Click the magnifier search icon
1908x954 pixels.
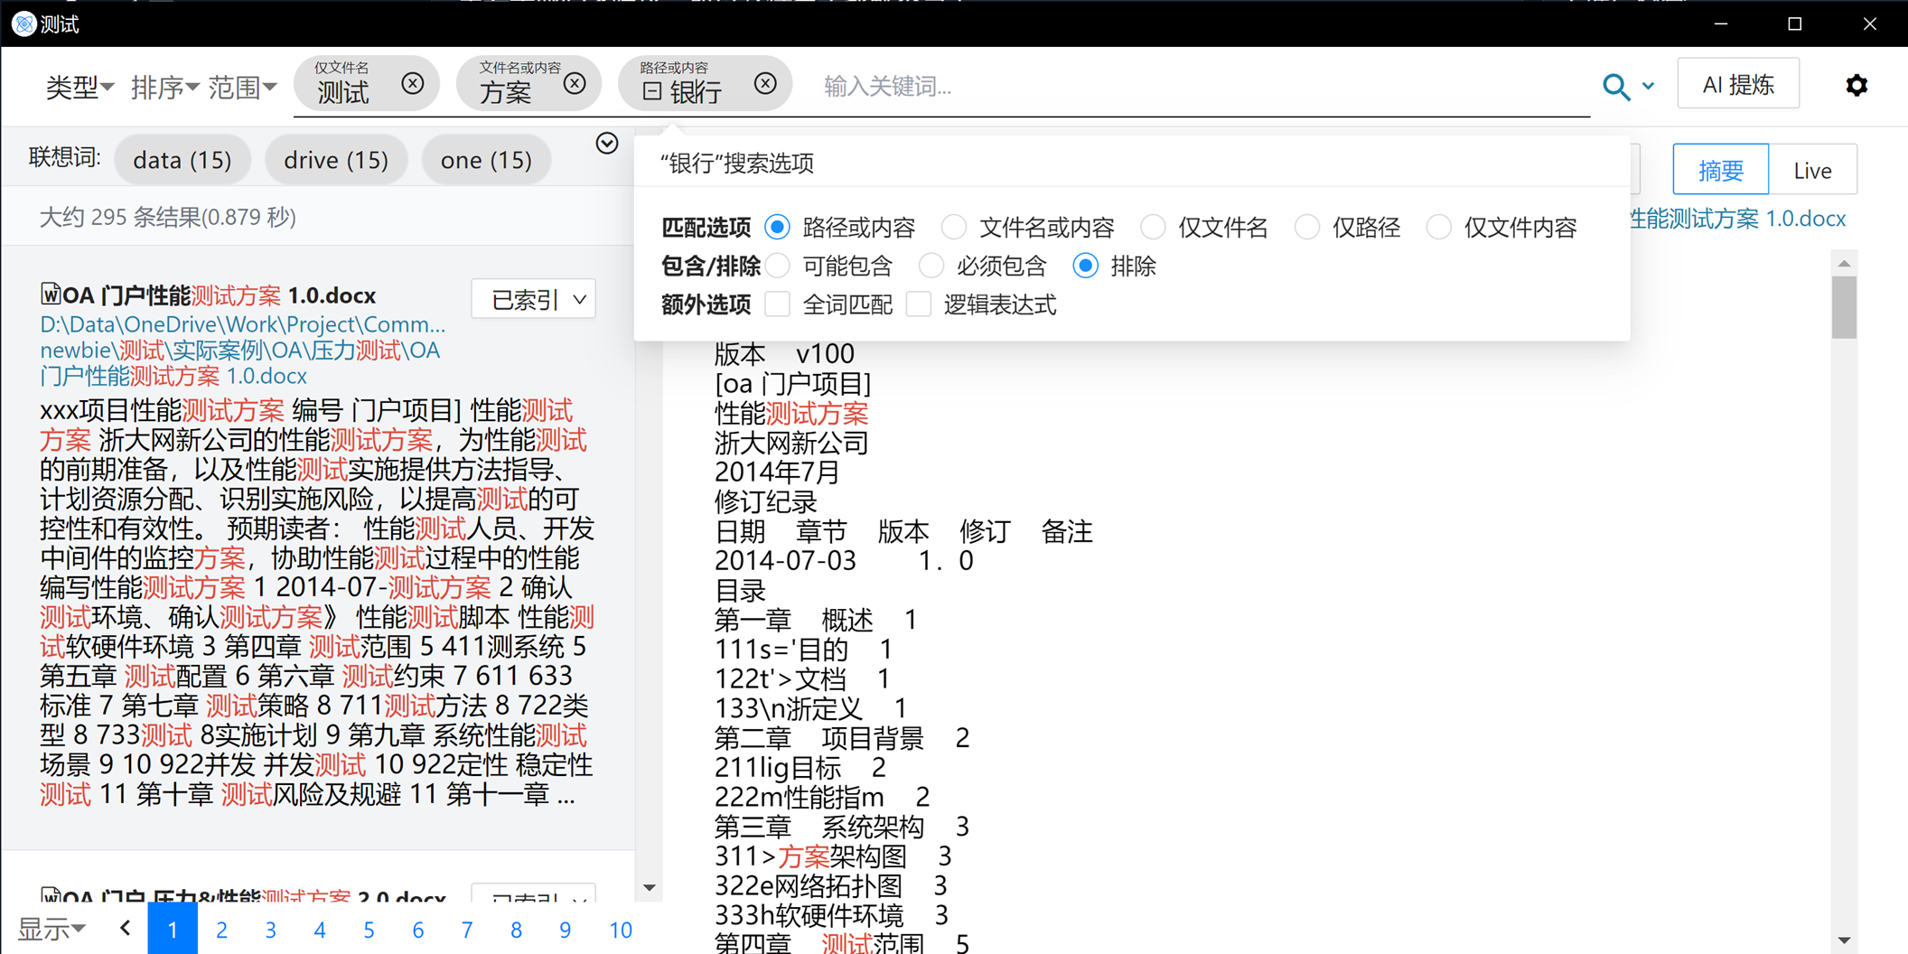point(1615,87)
